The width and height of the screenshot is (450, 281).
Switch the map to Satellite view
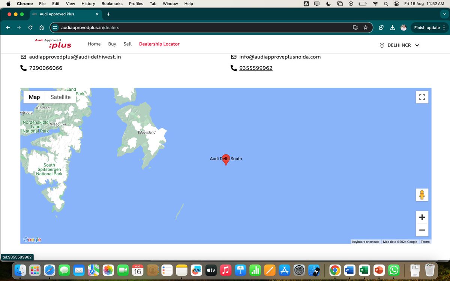point(60,97)
